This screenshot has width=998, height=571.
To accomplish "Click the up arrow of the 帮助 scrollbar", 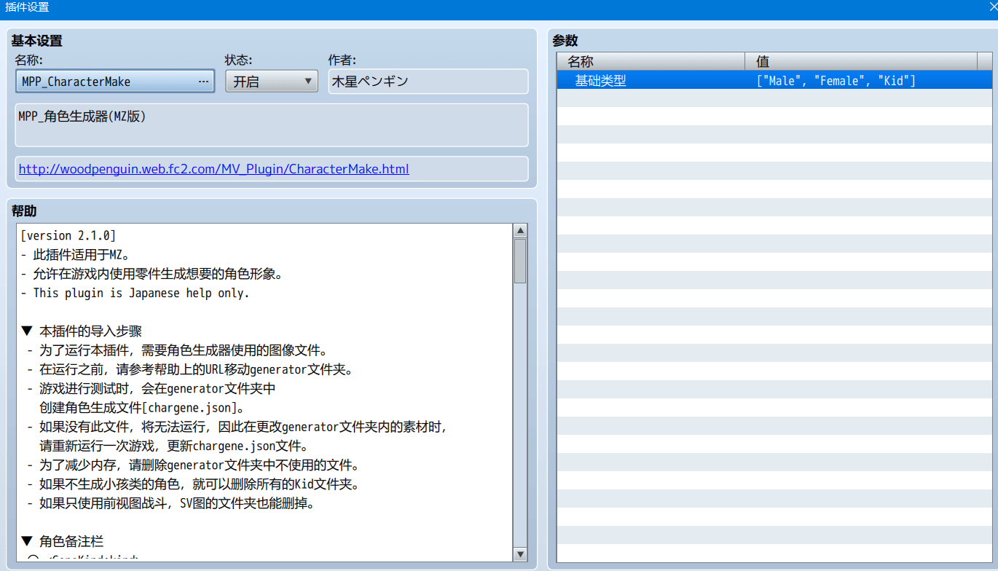I will [x=520, y=231].
